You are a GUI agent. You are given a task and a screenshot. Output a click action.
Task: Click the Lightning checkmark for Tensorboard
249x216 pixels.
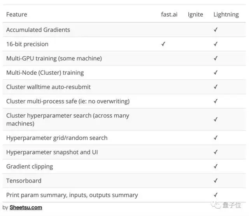click(x=216, y=181)
